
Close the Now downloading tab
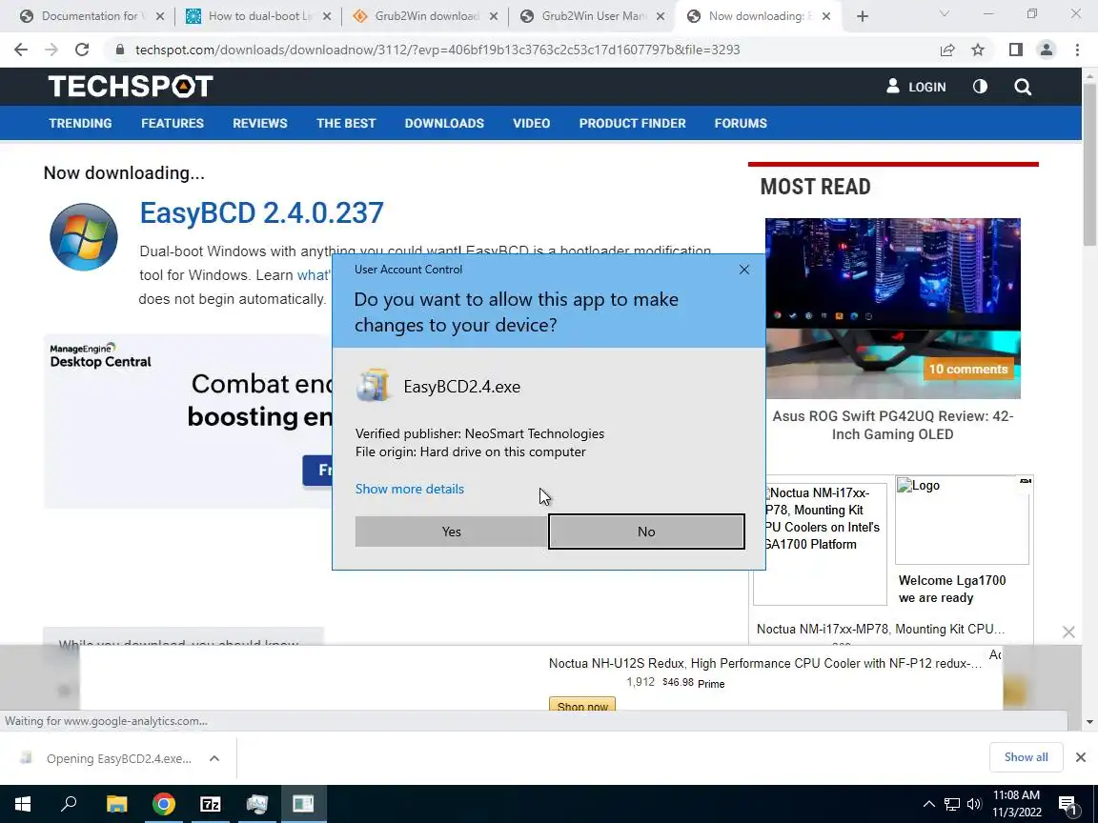(x=826, y=16)
